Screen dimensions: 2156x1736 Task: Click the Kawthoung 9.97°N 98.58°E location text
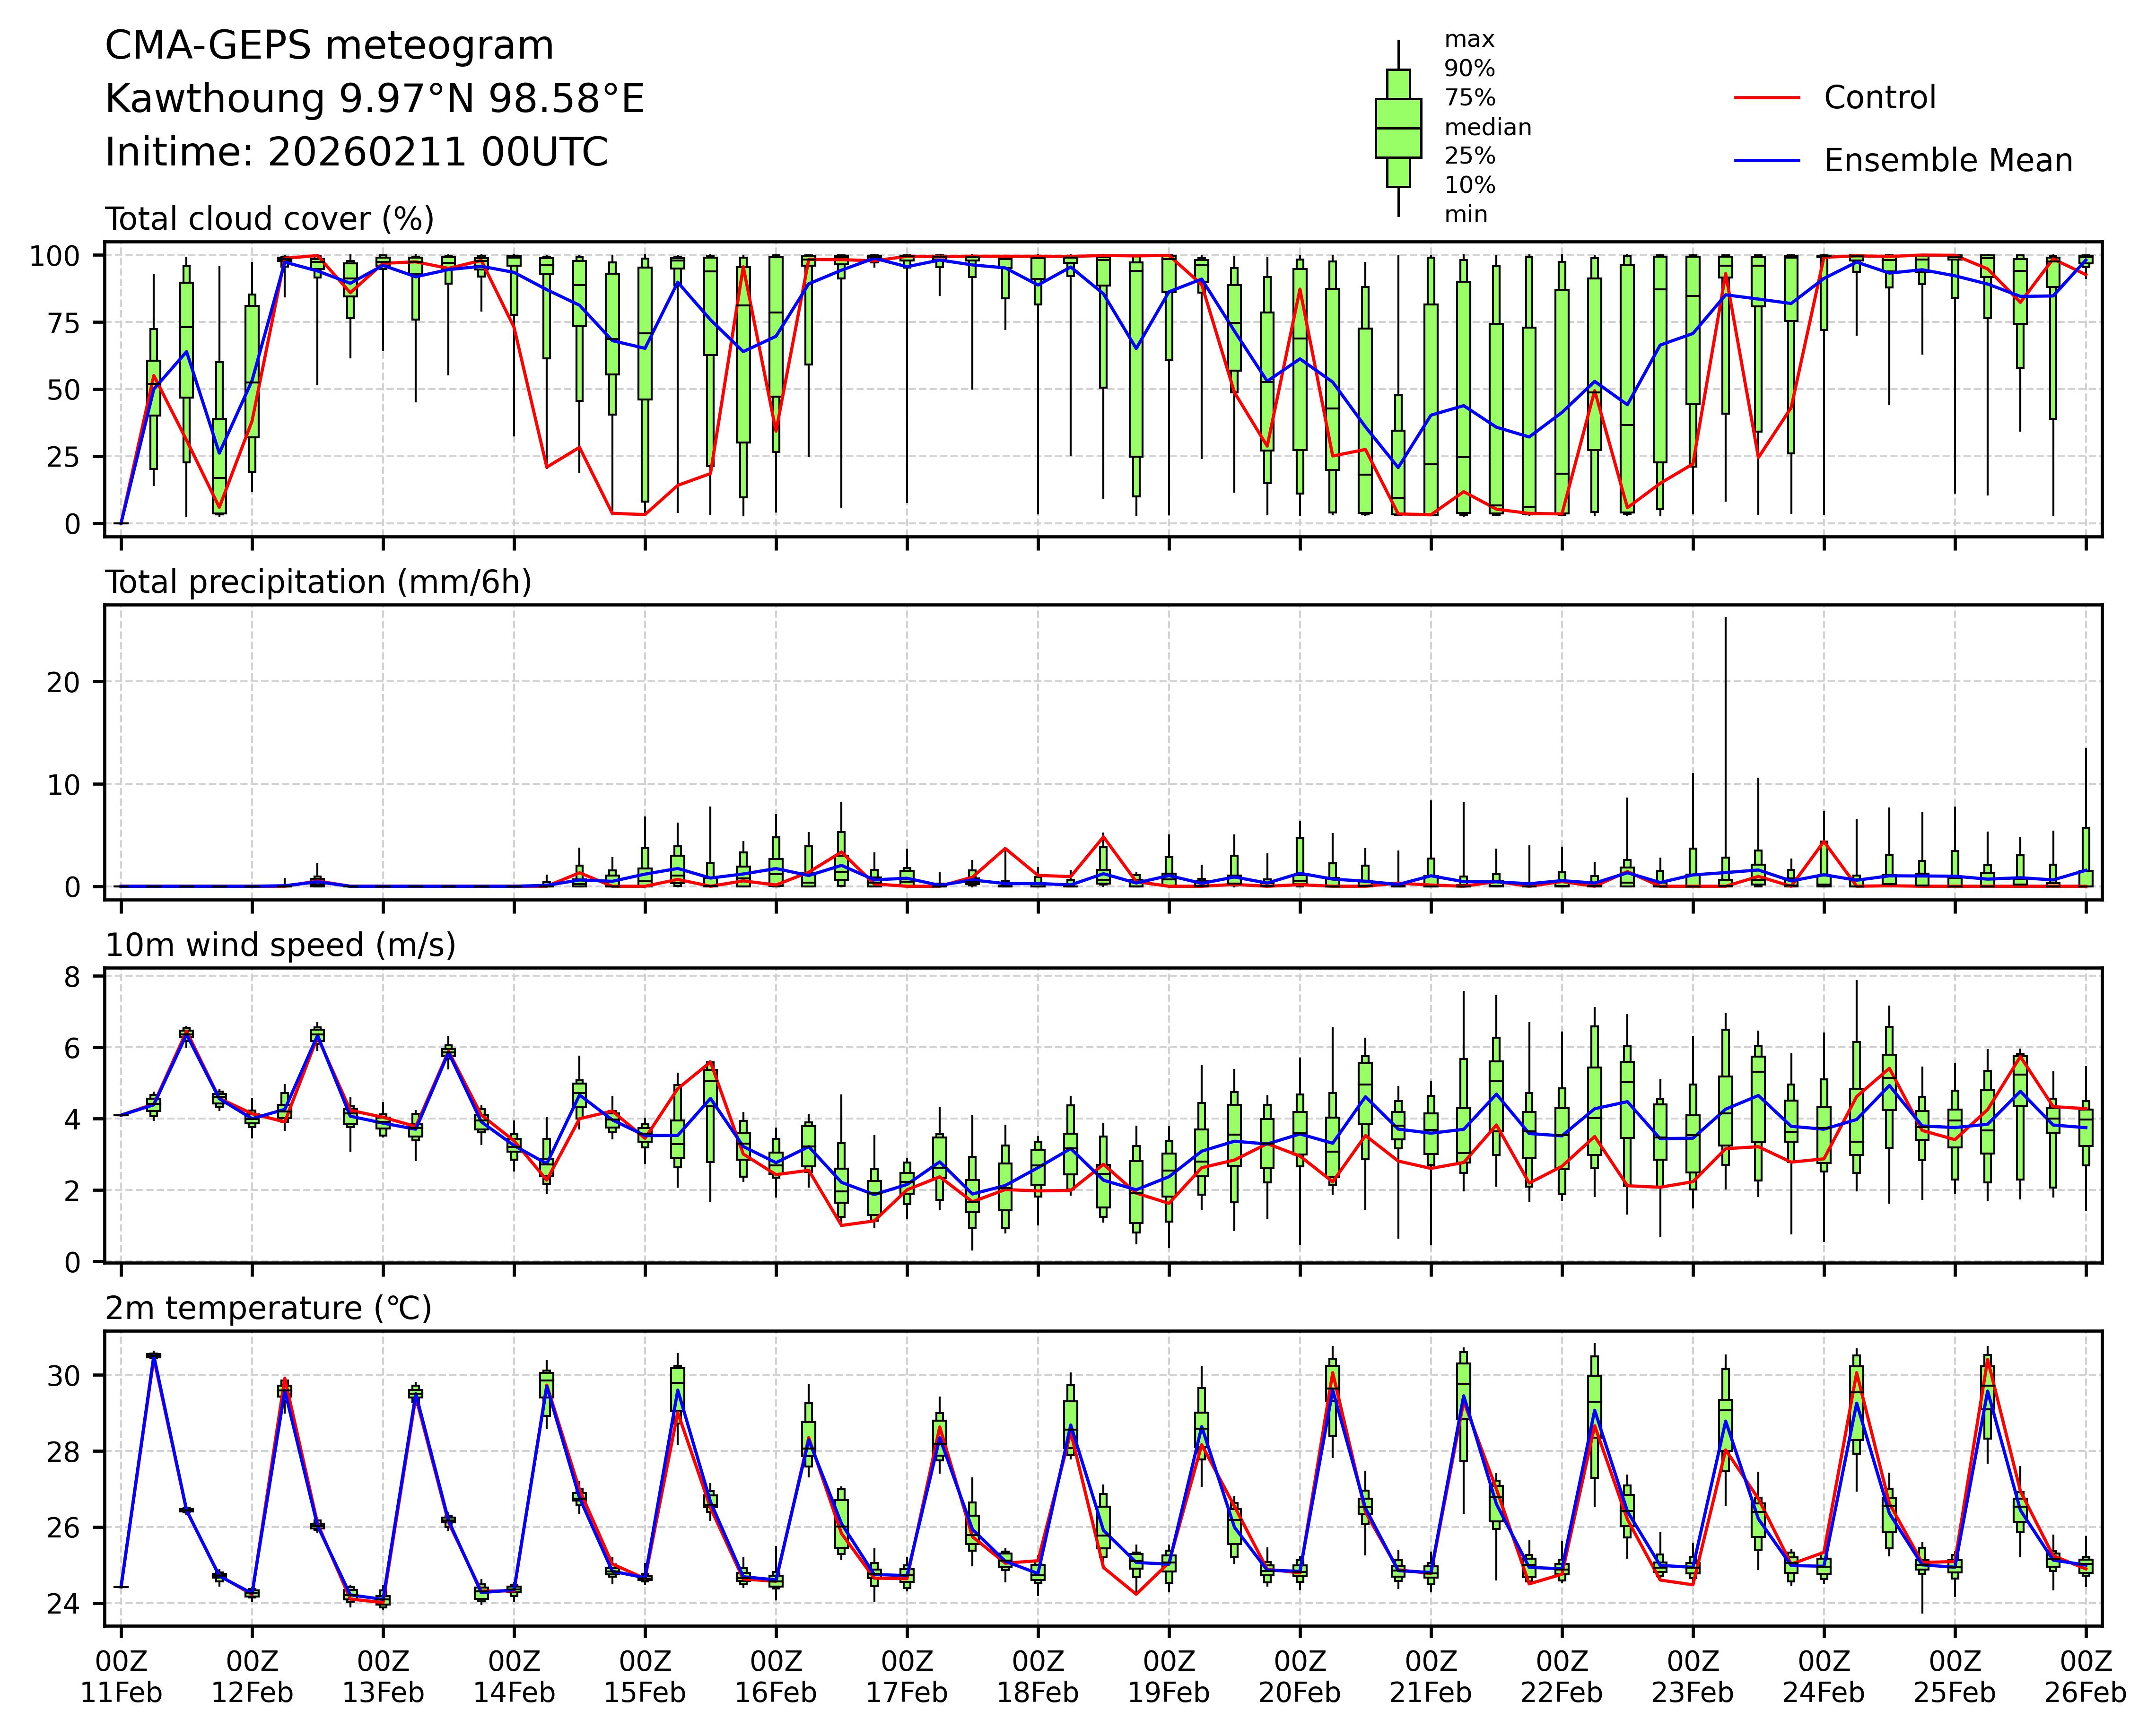[374, 99]
